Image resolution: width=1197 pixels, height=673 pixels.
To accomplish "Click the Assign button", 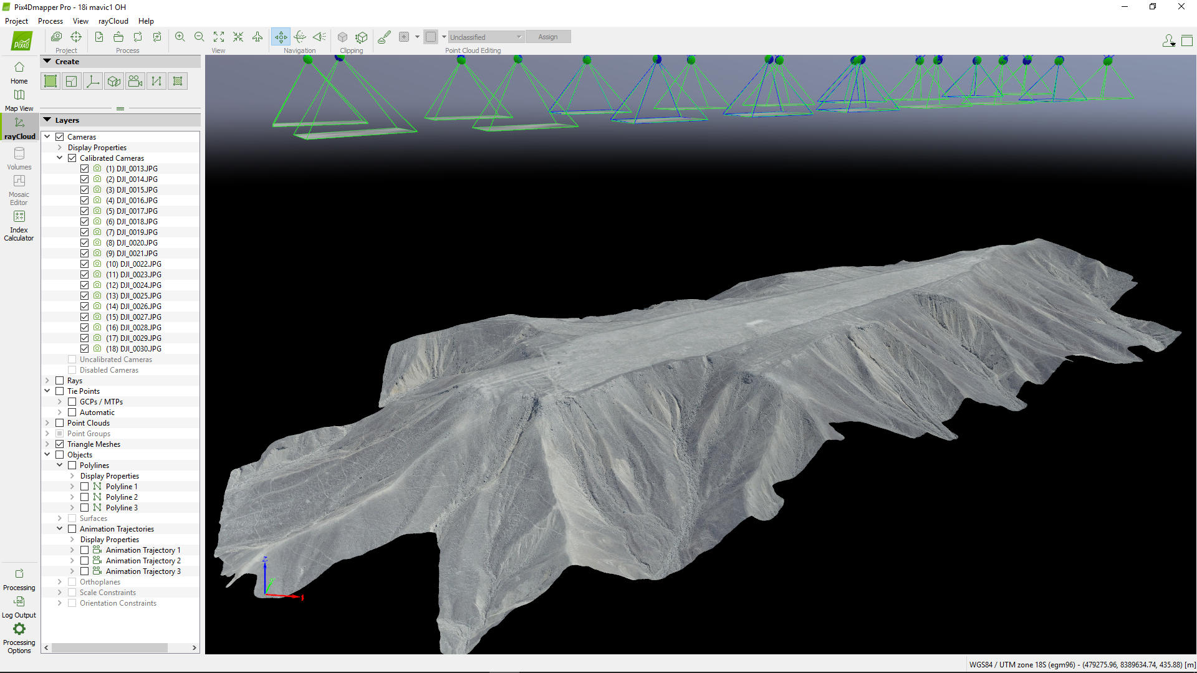I will [x=547, y=37].
